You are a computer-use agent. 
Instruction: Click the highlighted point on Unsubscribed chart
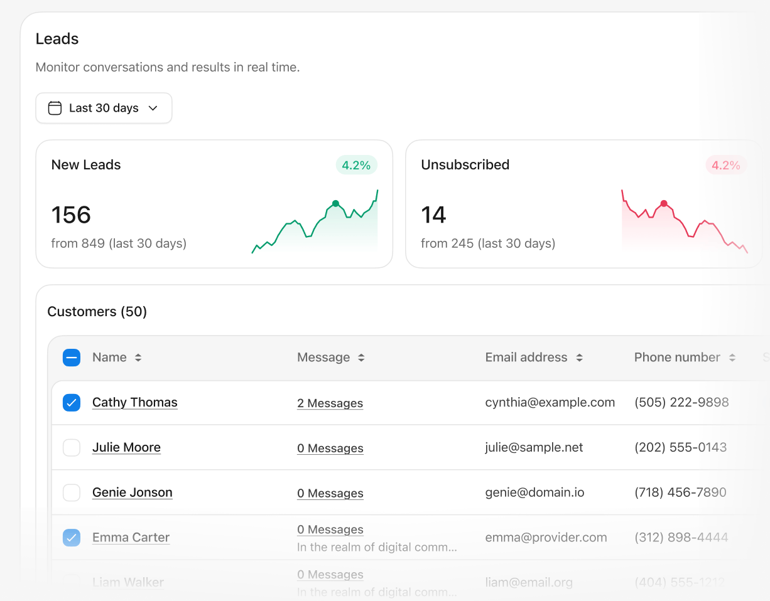(664, 203)
